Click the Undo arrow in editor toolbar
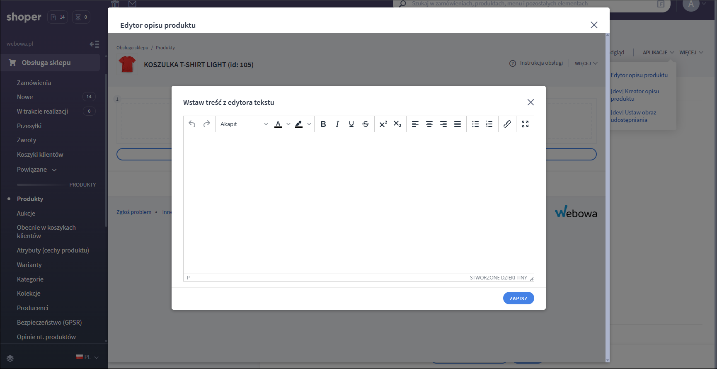The width and height of the screenshot is (717, 369). coord(192,124)
